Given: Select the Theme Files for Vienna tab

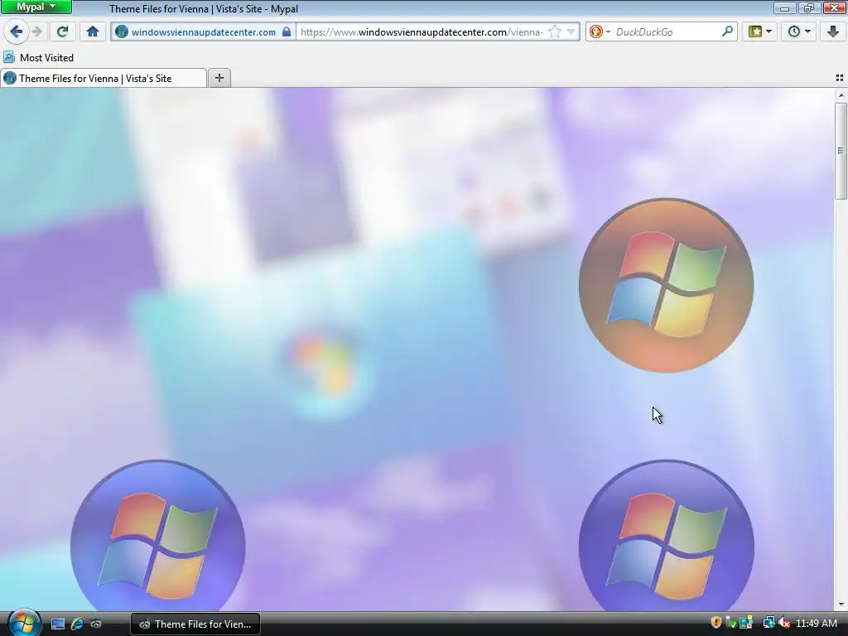Looking at the screenshot, I should pyautogui.click(x=104, y=79).
